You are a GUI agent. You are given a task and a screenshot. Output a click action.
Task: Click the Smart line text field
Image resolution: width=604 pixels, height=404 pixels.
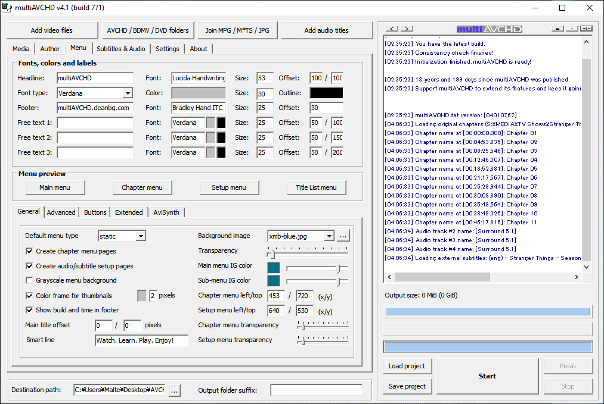tap(141, 340)
